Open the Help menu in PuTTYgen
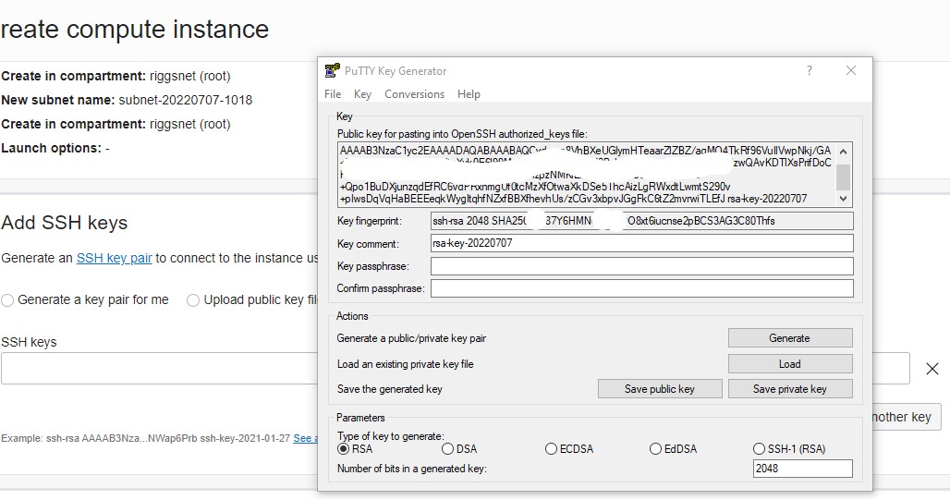This screenshot has height=500, width=950. click(x=469, y=94)
